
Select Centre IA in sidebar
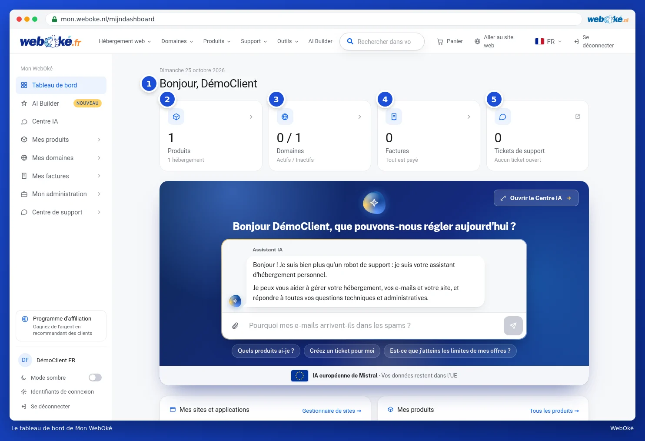[61, 121]
